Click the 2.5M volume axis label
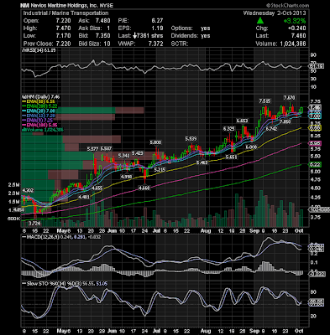The width and height of the screenshot is (330, 335). pyautogui.click(x=14, y=185)
